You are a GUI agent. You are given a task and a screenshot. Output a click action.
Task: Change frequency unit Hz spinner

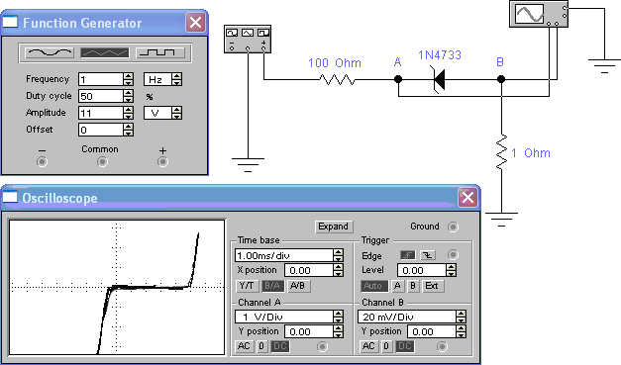(176, 79)
